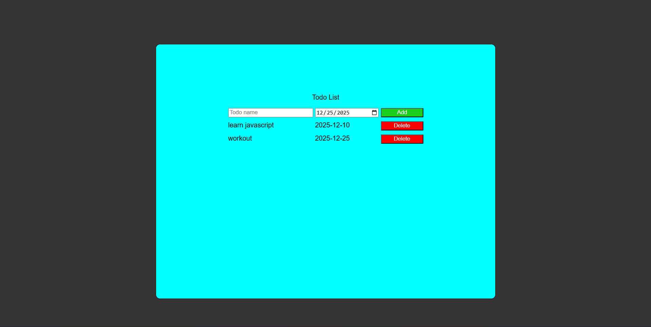The width and height of the screenshot is (651, 327).
Task: Click the dark background above the cyan panel
Action: click(325, 22)
